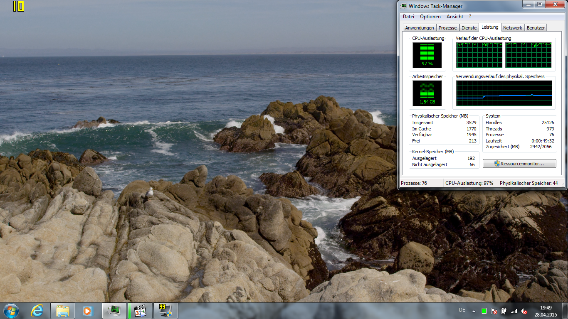The width and height of the screenshot is (568, 319).
Task: Show hidden tray icons with the arrow
Action: click(x=473, y=311)
